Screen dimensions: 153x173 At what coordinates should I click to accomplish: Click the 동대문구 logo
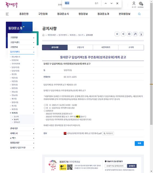[11, 5]
